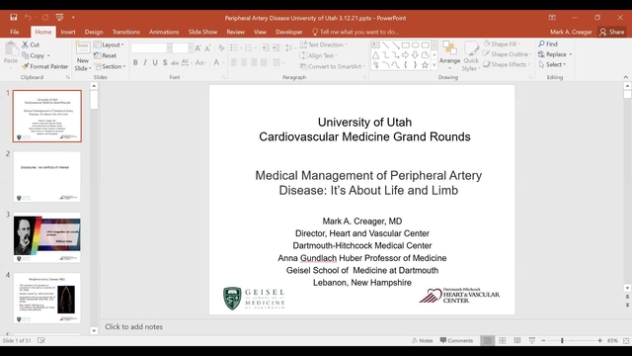
Task: Toggle Strikethrough formatting
Action: (175, 62)
